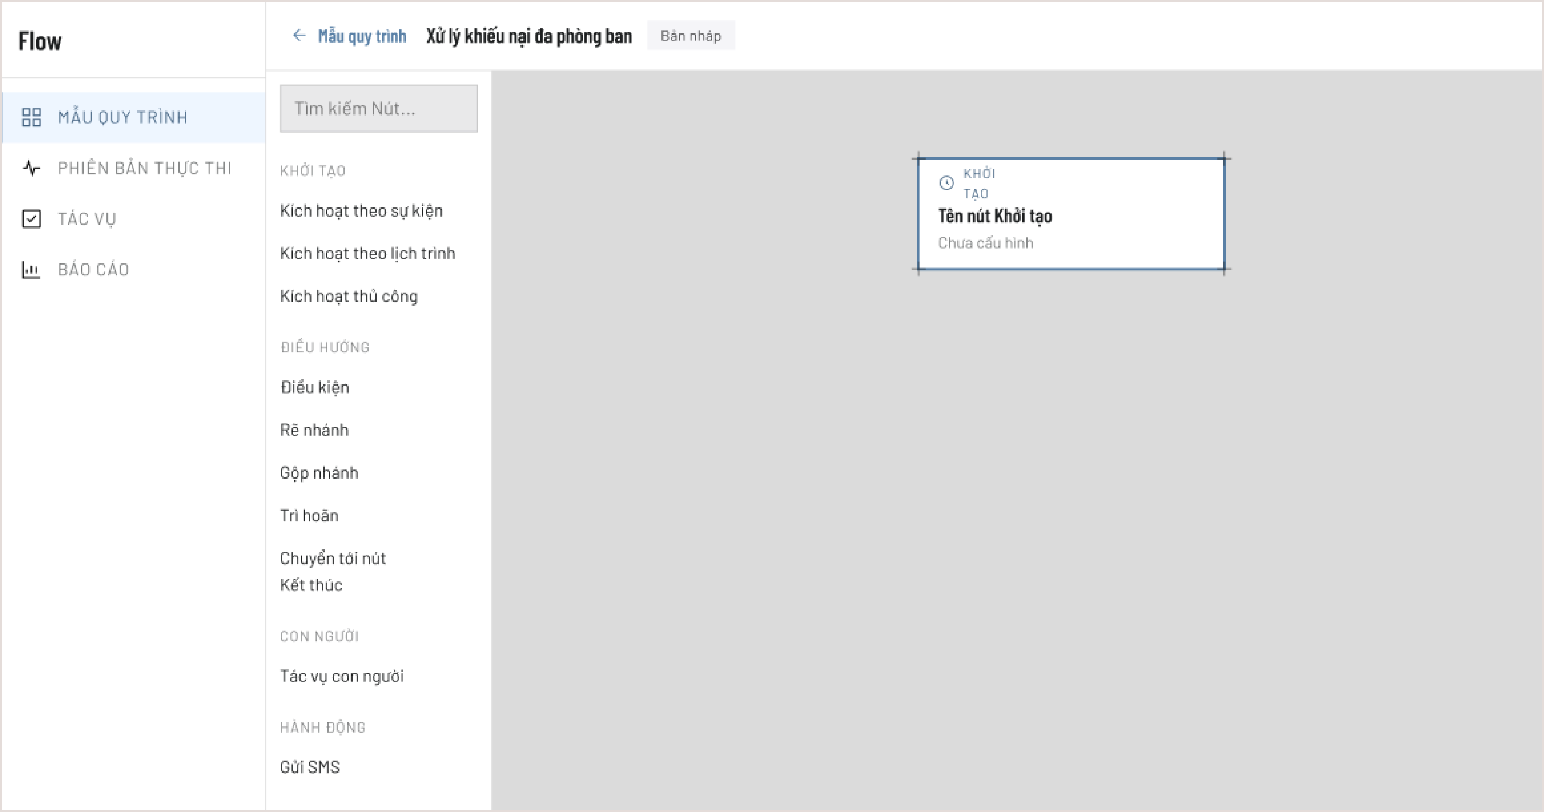The width and height of the screenshot is (1544, 812).
Task: Select Kích hoạt thủ công node
Action: click(349, 296)
